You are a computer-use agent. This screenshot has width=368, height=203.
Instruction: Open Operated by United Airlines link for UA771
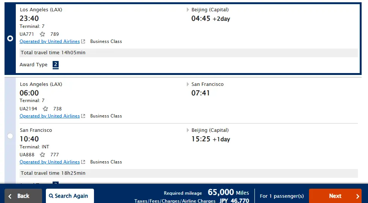pyautogui.click(x=50, y=41)
